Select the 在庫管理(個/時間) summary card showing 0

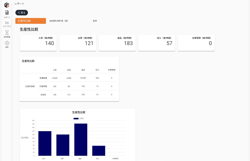click(x=196, y=43)
